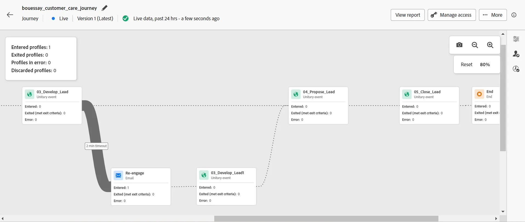Select the End node icon
This screenshot has height=222, width=525.
[479, 94]
